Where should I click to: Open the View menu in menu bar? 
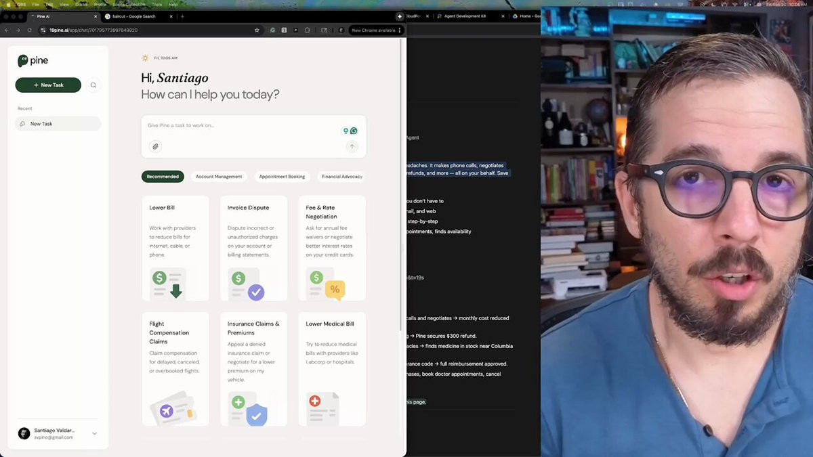64,4
